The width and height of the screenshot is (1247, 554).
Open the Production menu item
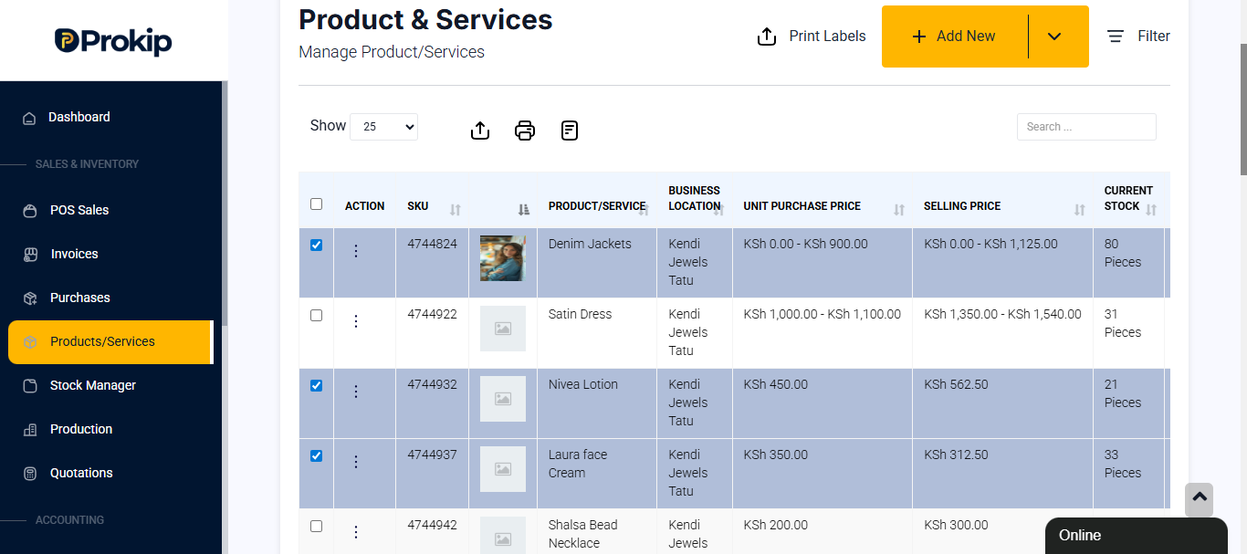click(81, 429)
